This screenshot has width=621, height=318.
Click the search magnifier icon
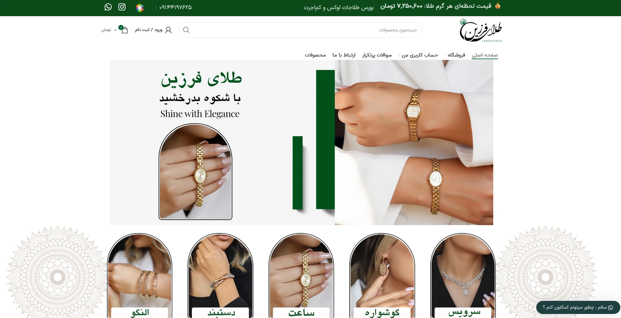click(186, 30)
